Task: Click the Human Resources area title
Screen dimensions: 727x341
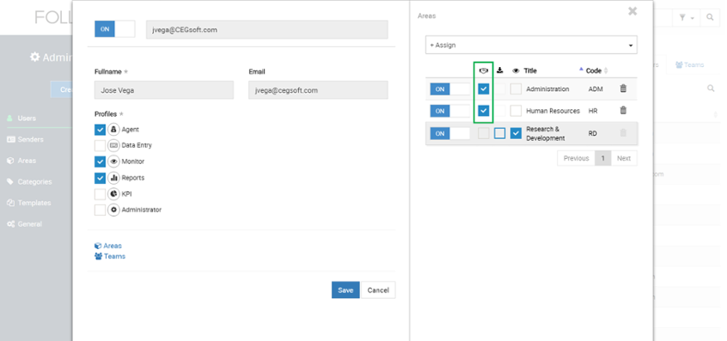Action: [553, 111]
